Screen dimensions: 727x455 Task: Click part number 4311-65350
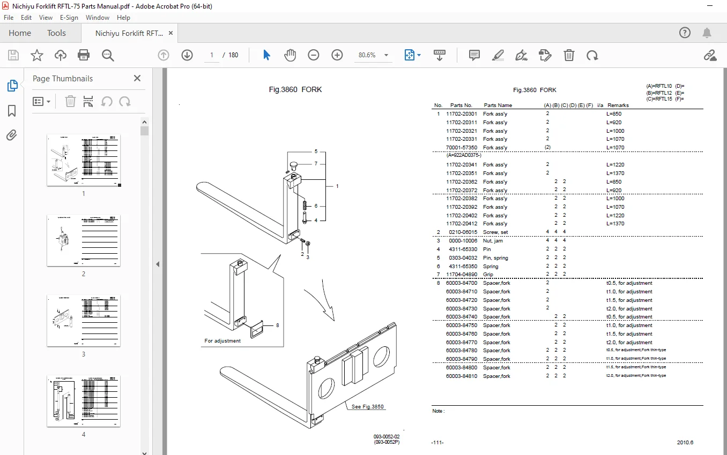click(x=463, y=266)
